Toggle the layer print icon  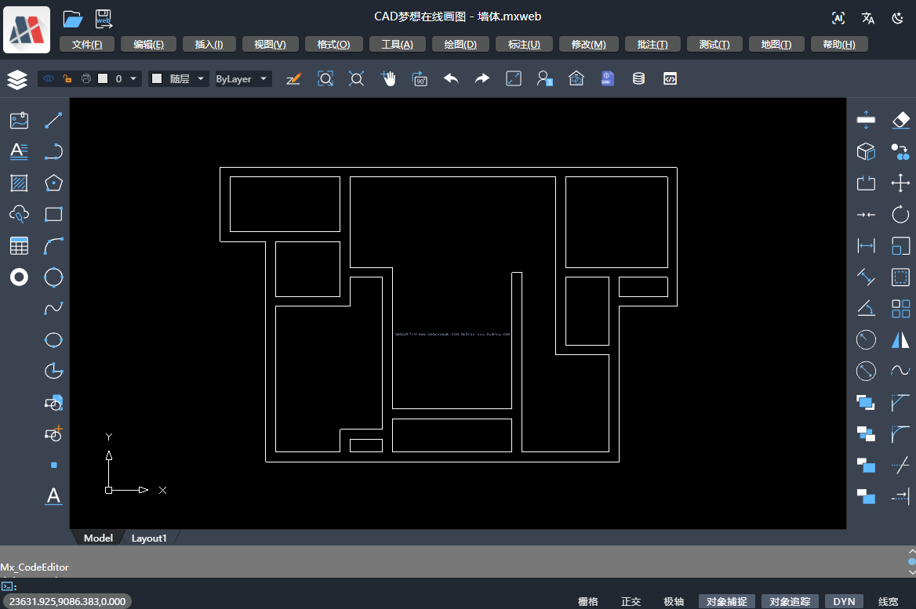86,78
